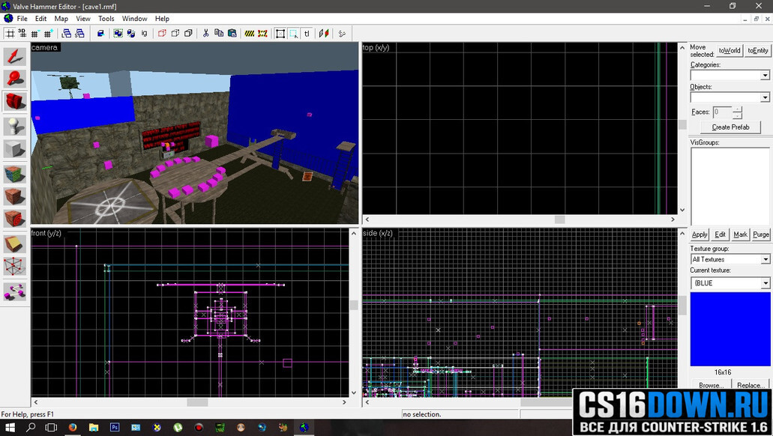Image resolution: width=773 pixels, height=436 pixels.
Task: Select the Magnify tool
Action: pos(15,79)
